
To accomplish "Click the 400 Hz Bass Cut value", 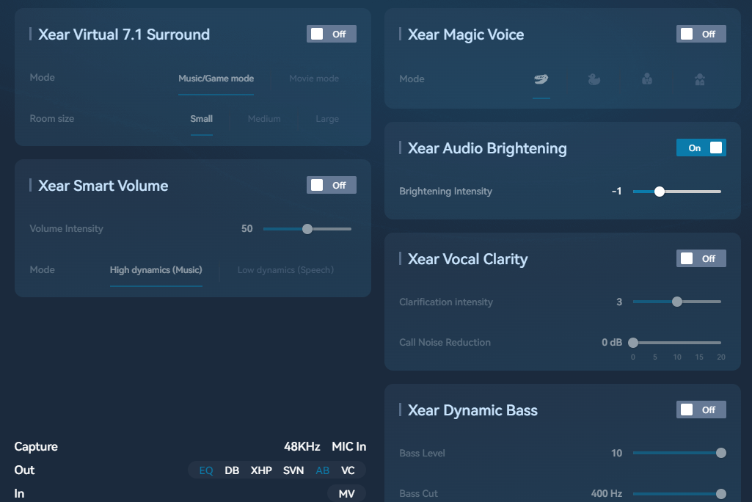I will (x=607, y=494).
